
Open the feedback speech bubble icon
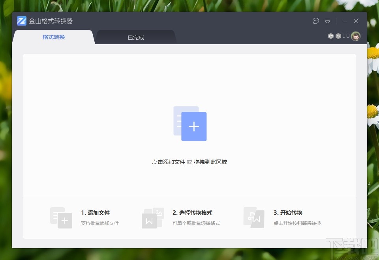(315, 21)
